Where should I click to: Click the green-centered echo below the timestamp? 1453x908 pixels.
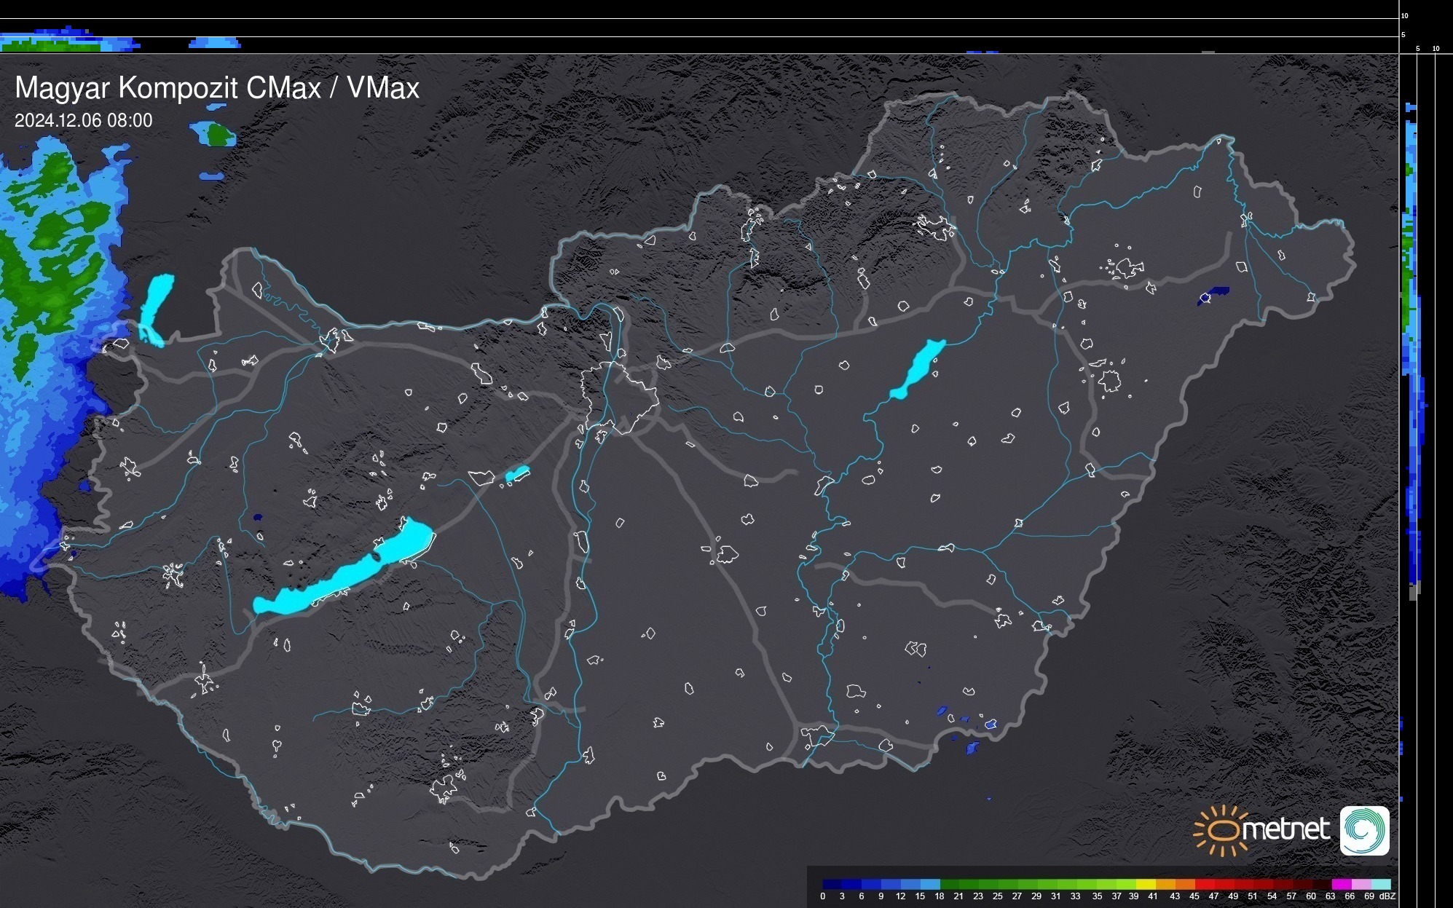tap(216, 134)
